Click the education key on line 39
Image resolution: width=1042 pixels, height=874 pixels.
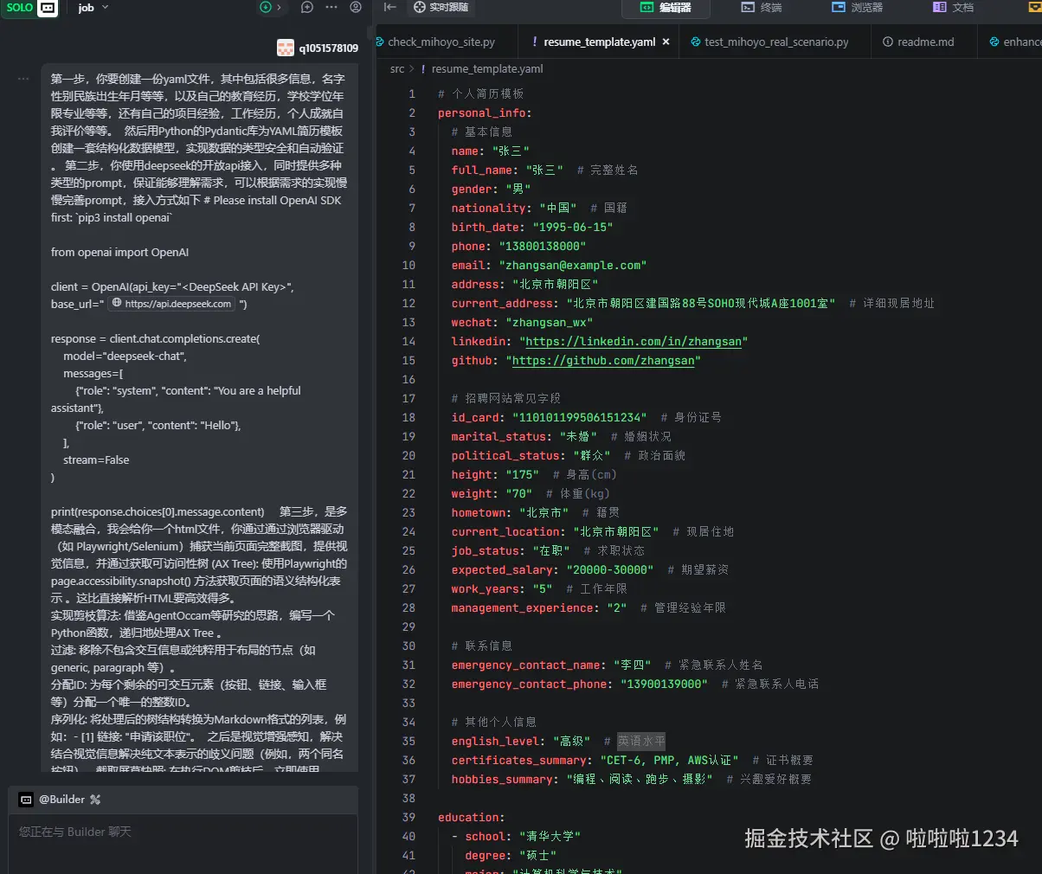point(468,818)
